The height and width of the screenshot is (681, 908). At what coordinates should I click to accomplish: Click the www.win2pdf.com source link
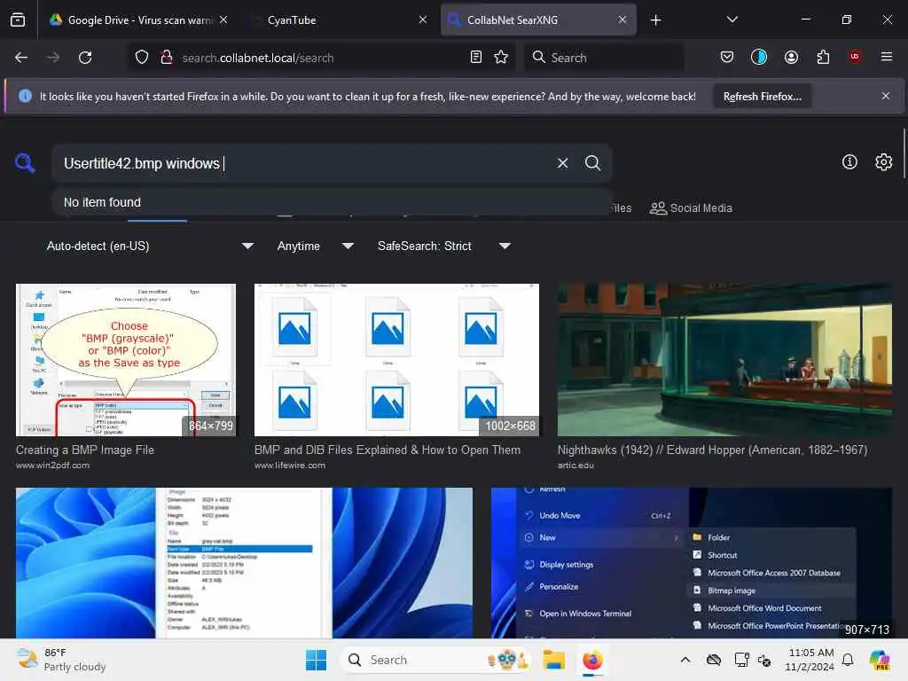pos(52,465)
